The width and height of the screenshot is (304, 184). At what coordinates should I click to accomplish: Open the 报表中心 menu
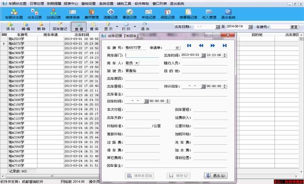coord(70,3)
